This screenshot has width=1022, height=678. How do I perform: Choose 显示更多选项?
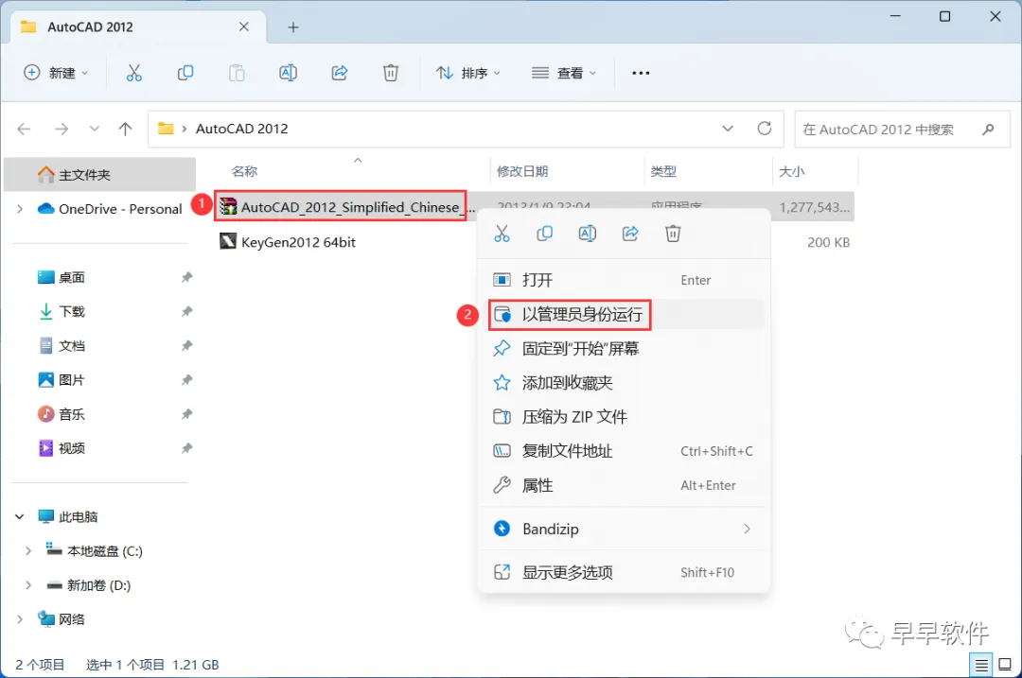coord(624,572)
